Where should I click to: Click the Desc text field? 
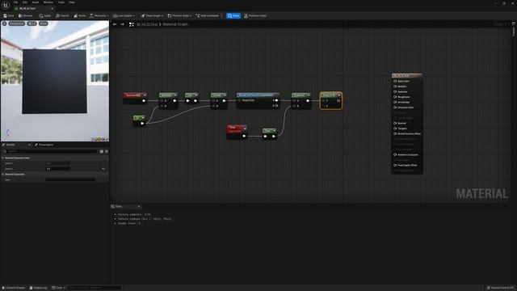[x=70, y=179]
